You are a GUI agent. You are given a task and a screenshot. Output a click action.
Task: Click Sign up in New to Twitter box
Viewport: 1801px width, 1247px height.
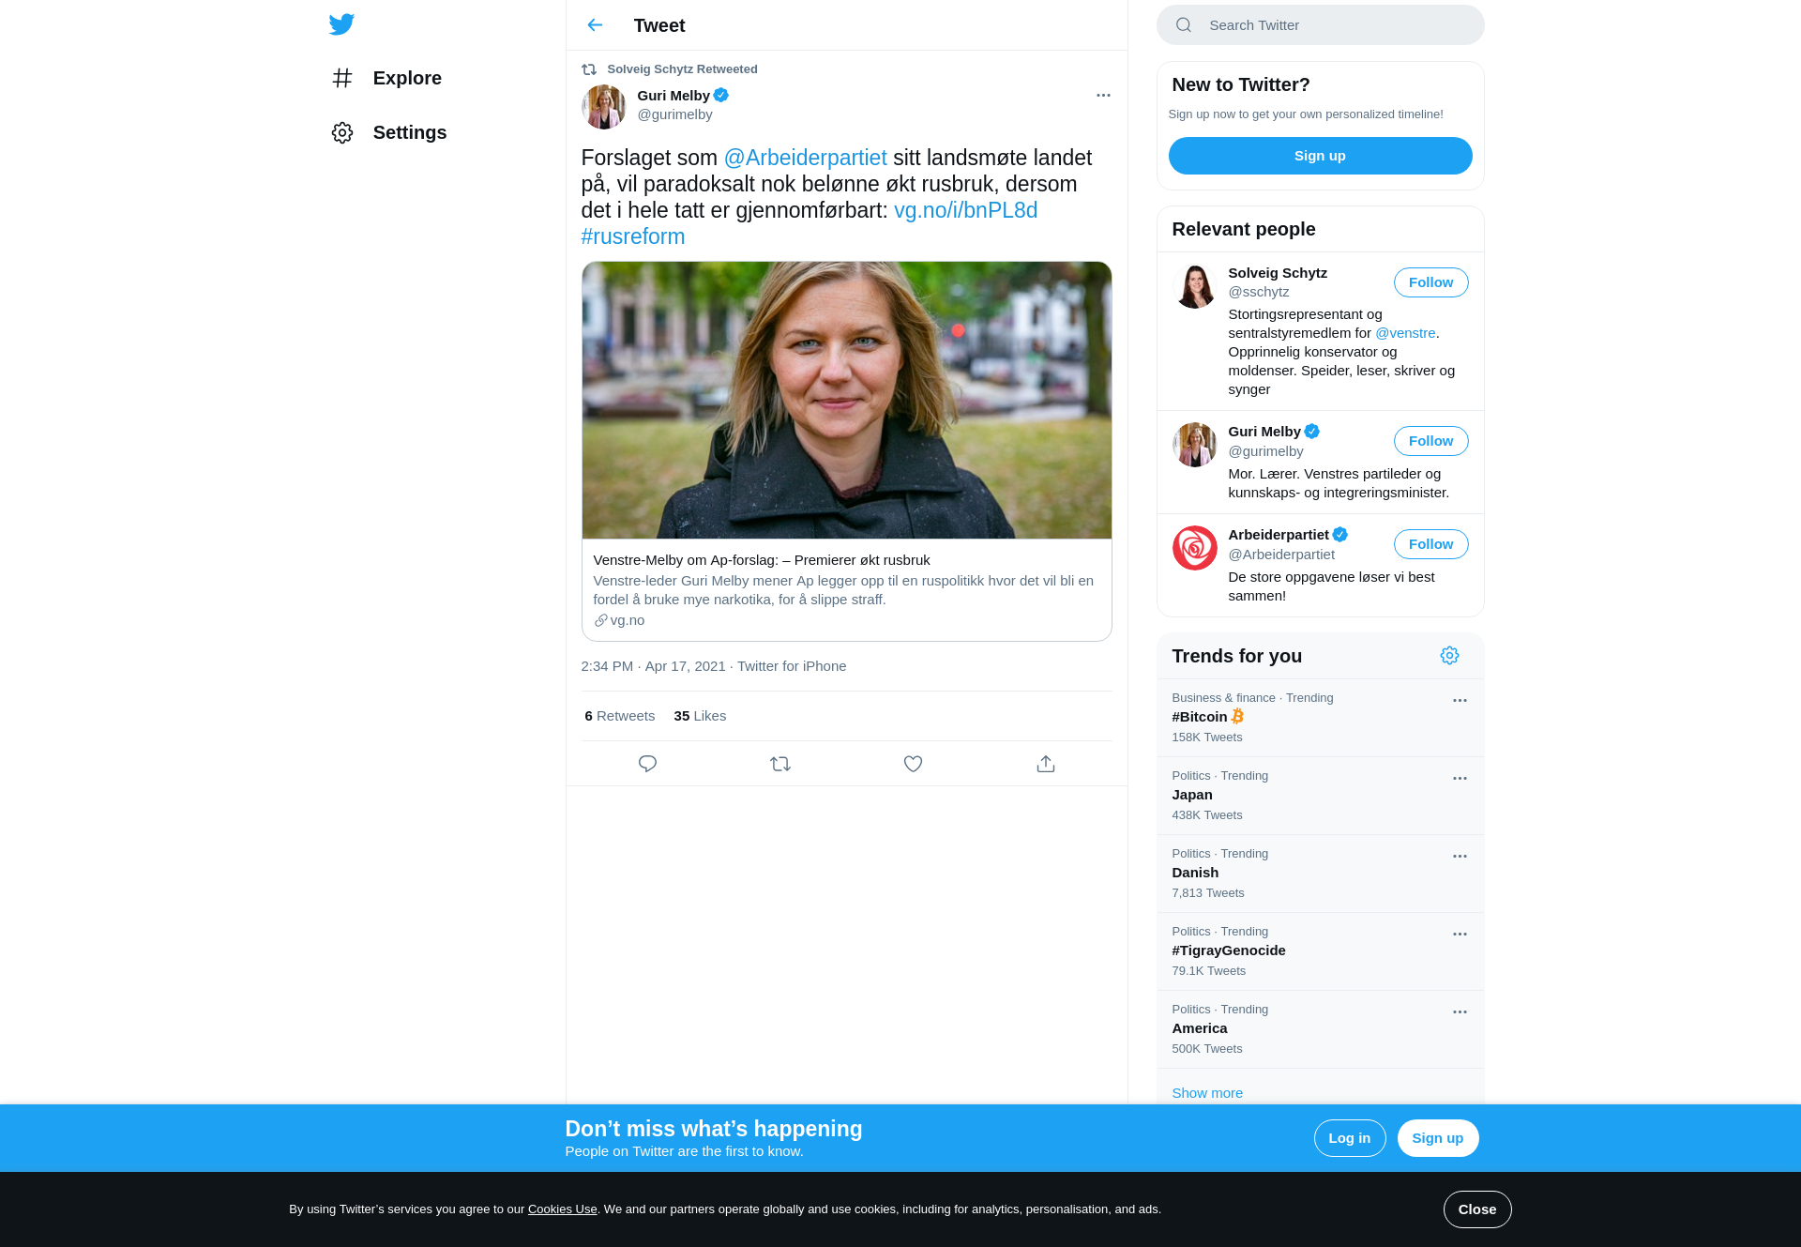1320,156
